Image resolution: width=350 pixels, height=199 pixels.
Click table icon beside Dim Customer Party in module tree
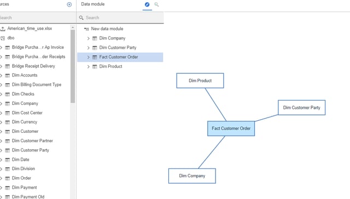[x=95, y=48]
